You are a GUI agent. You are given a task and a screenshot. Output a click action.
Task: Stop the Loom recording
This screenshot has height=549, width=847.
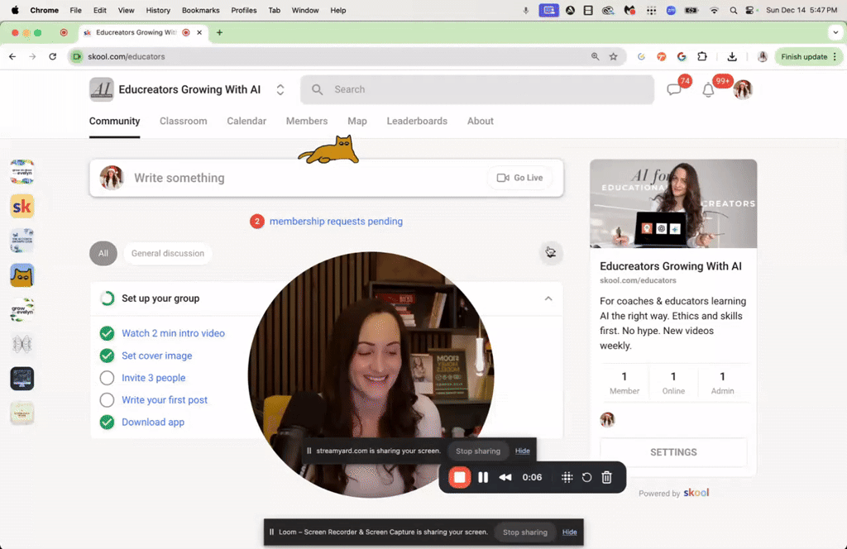(460, 477)
